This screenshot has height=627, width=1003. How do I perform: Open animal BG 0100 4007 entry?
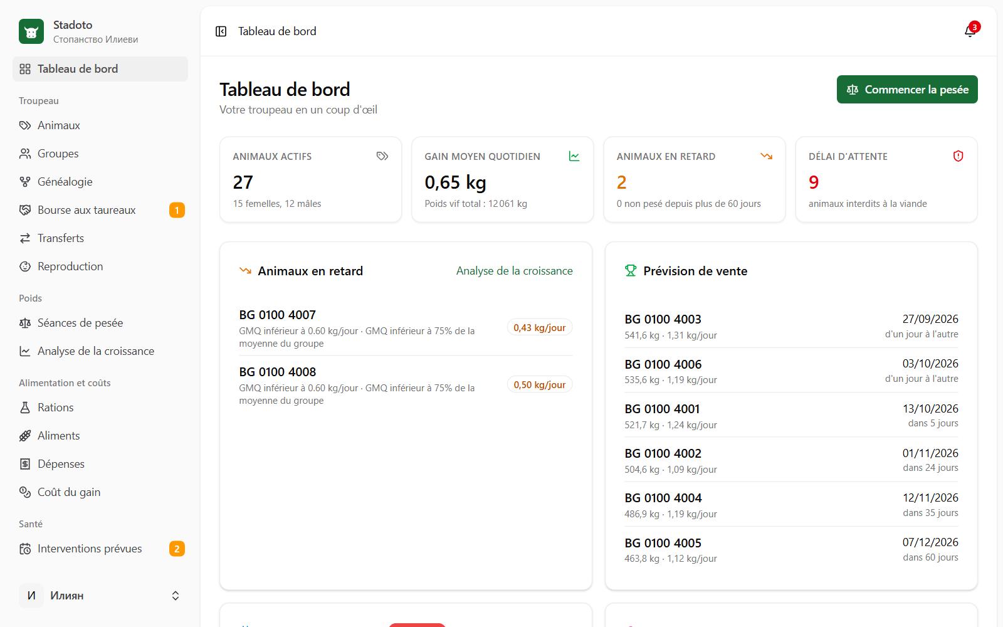(x=406, y=328)
